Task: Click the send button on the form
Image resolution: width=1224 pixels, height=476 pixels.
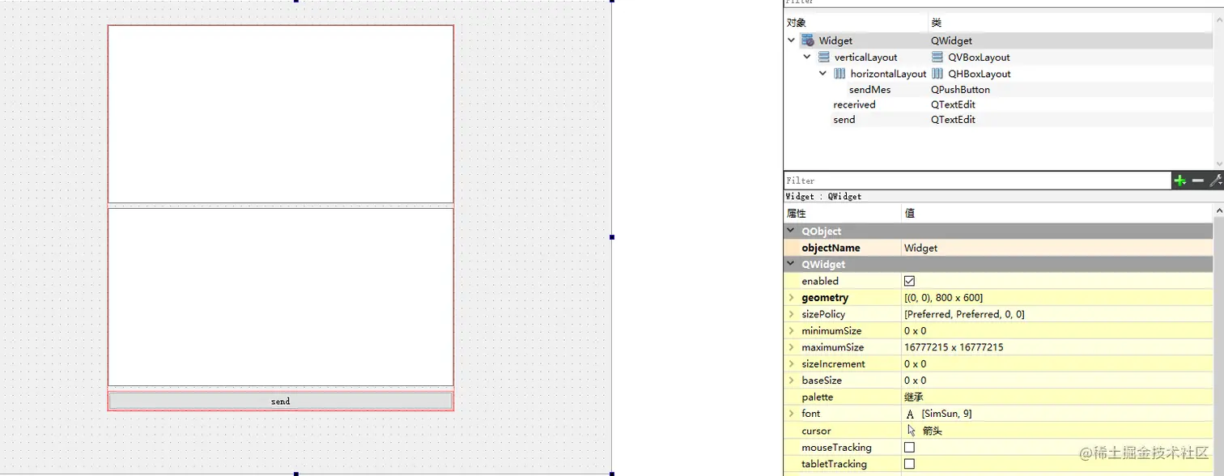Action: 280,401
